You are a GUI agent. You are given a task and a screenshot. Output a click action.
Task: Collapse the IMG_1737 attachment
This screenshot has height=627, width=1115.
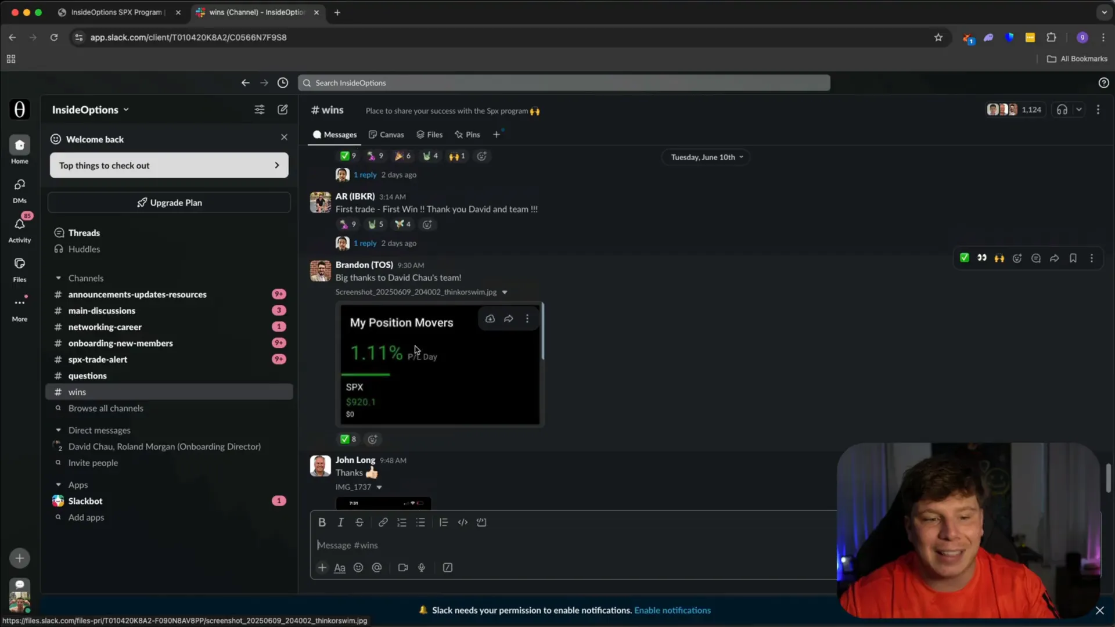pyautogui.click(x=379, y=488)
